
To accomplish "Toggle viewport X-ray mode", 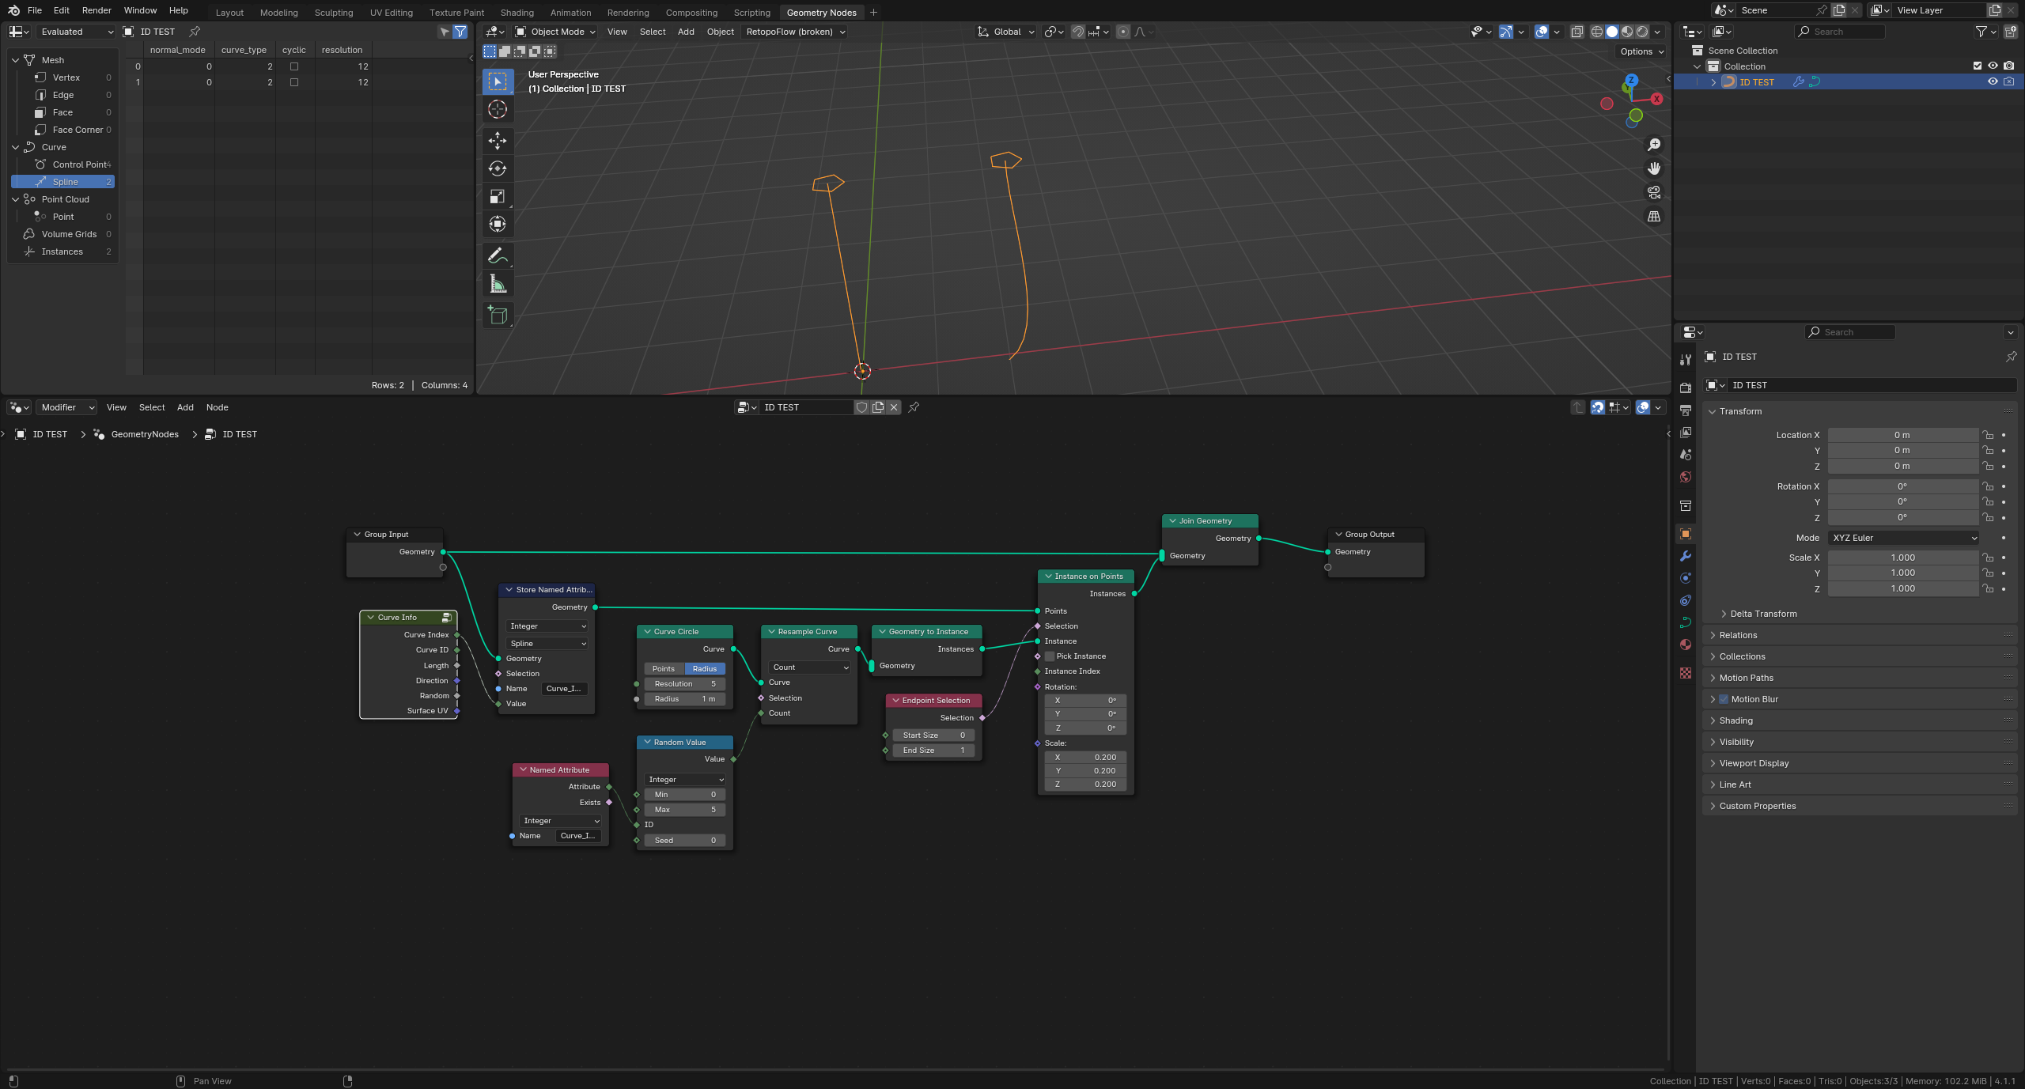I will click(x=1576, y=32).
